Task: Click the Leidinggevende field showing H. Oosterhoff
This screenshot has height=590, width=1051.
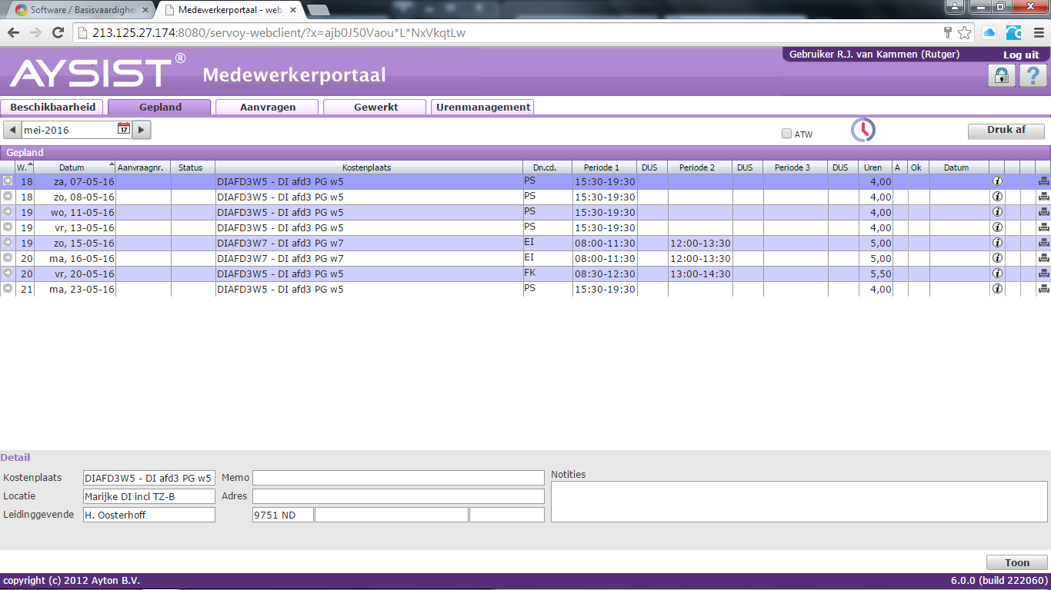Action: (x=149, y=515)
